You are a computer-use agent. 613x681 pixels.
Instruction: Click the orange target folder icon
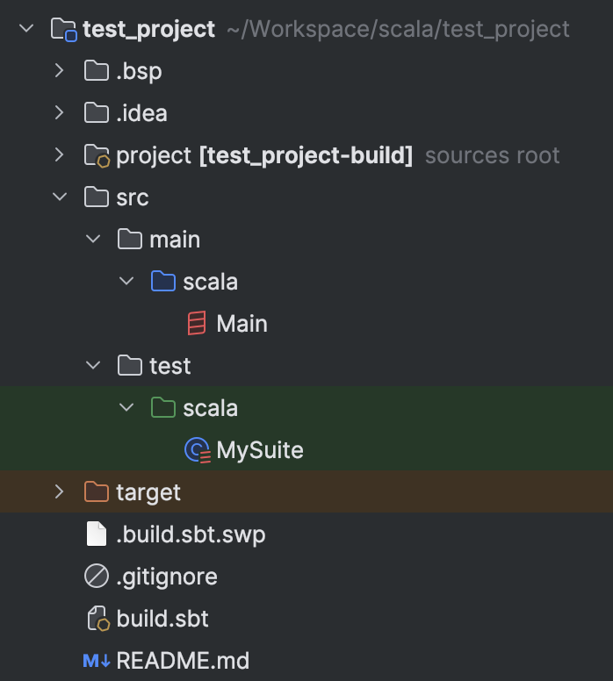point(96,492)
